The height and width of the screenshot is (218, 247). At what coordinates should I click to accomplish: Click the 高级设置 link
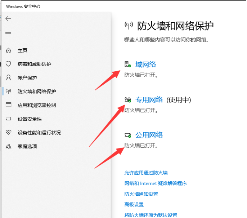[134, 205]
